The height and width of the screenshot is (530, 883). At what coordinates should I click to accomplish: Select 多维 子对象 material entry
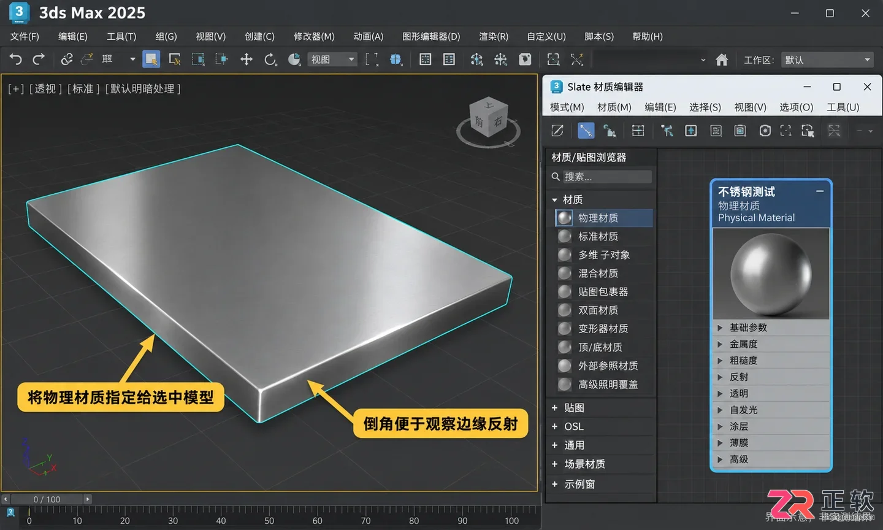(x=604, y=255)
